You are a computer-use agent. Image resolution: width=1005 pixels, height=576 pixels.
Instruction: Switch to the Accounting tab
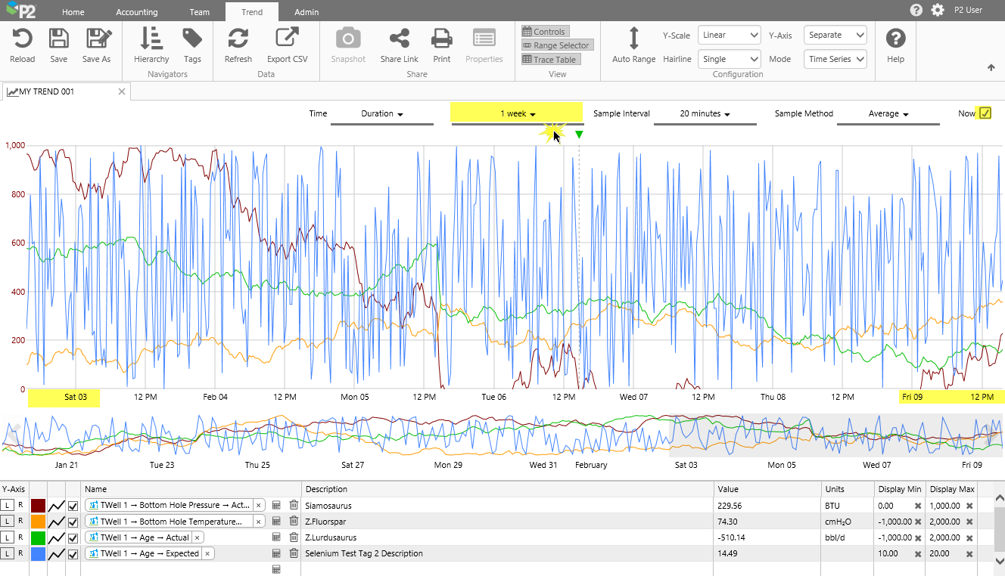click(x=136, y=12)
